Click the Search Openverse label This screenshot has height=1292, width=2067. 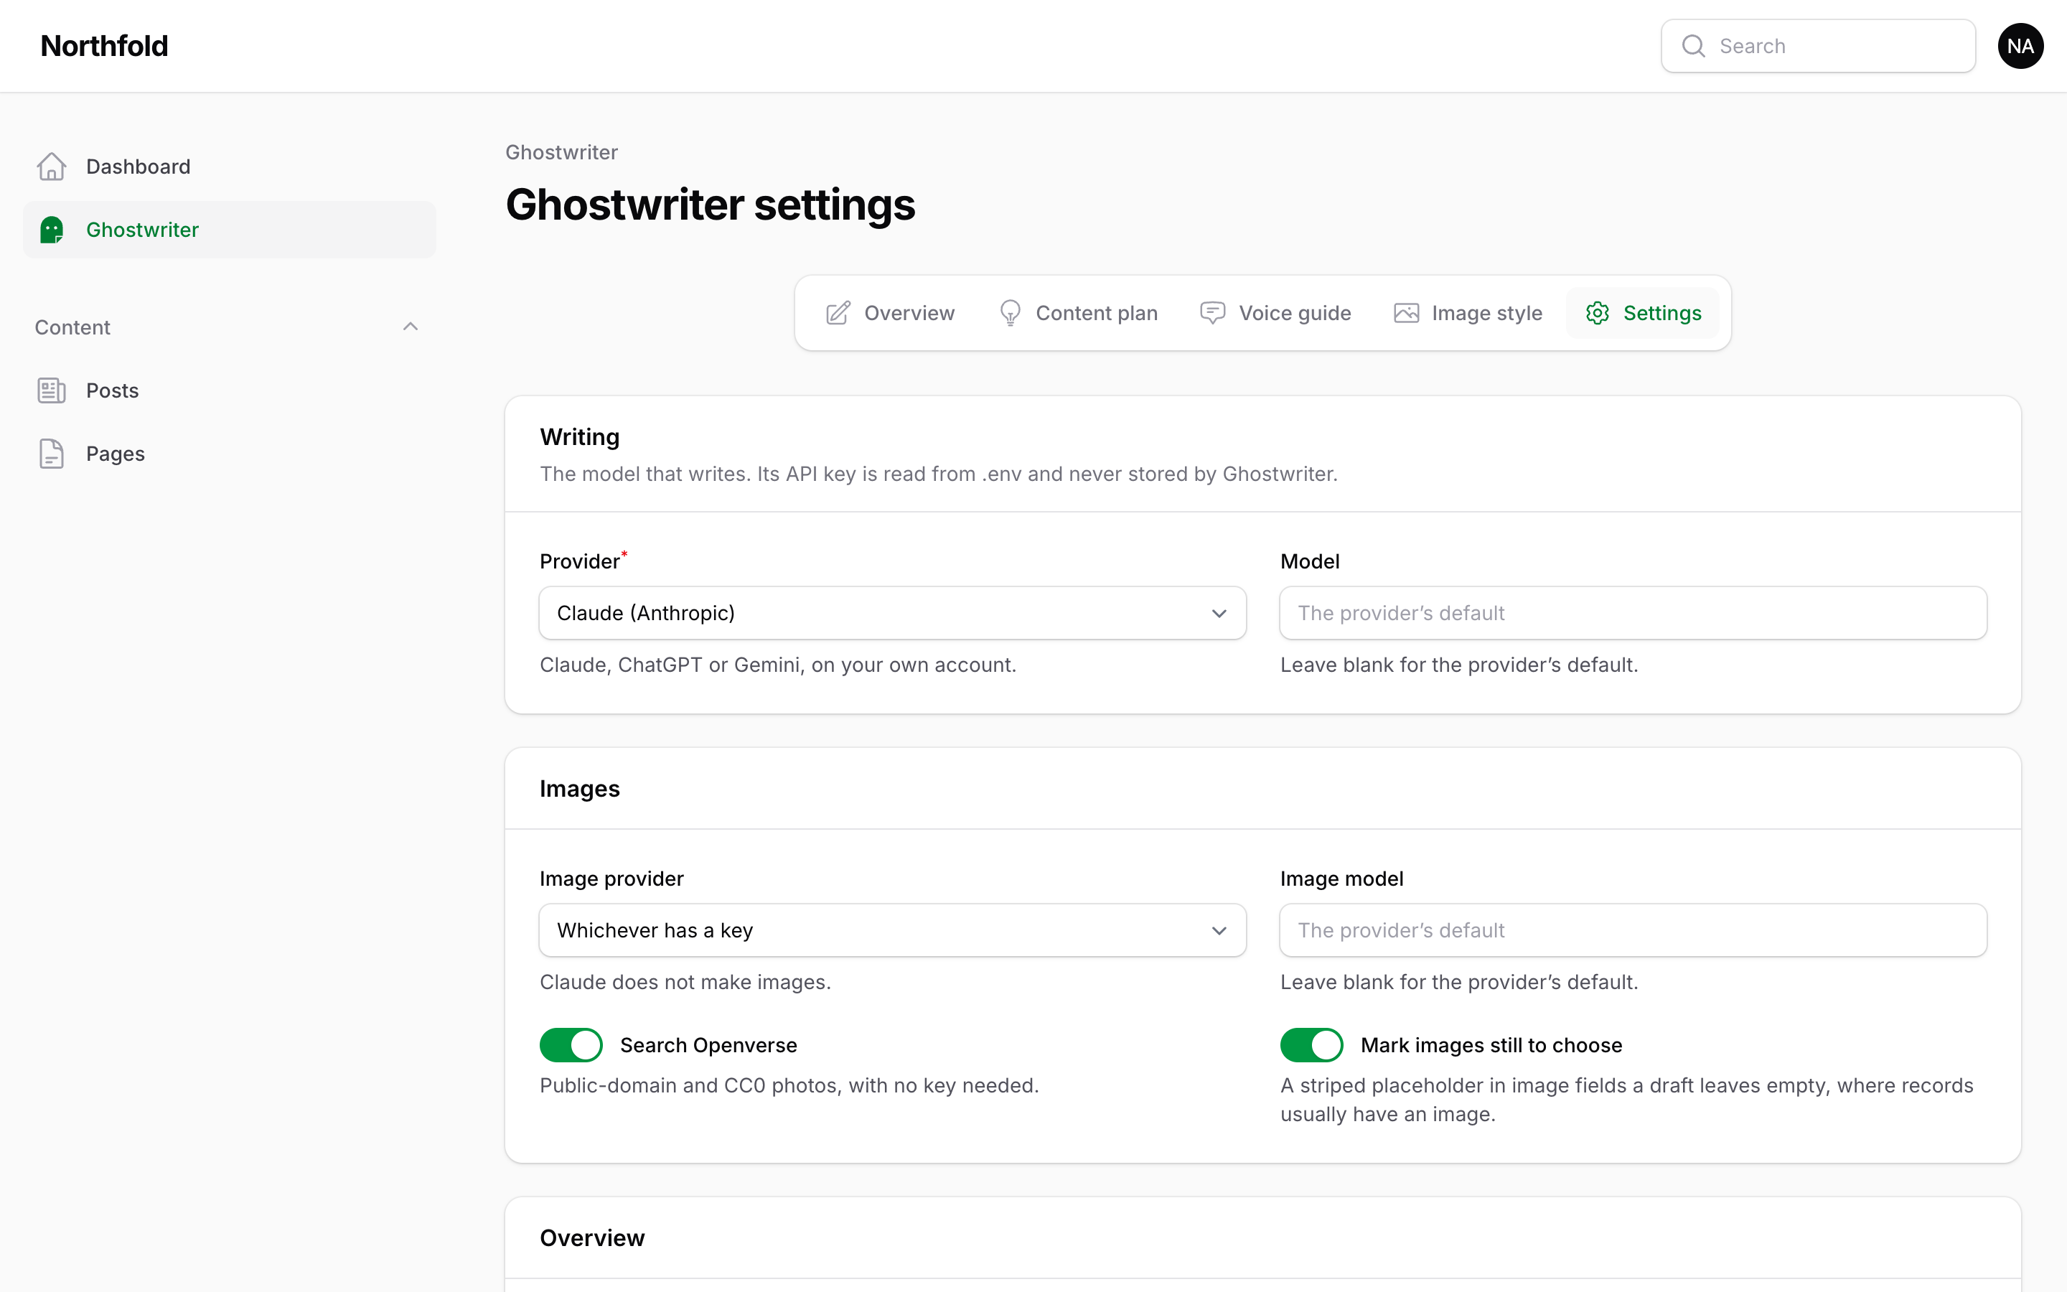tap(708, 1045)
